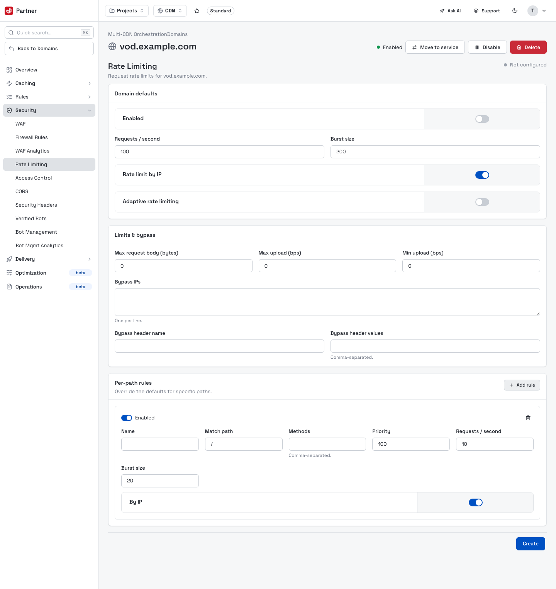Open Security Headers in sidebar
The image size is (556, 589).
coord(49,205)
